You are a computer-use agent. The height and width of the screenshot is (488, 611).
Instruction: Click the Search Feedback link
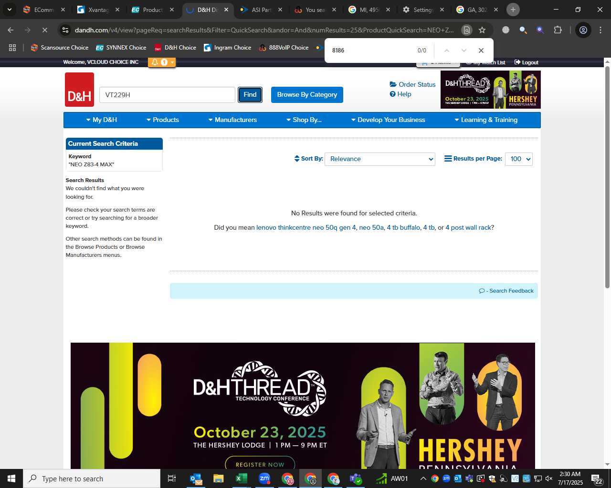click(506, 291)
